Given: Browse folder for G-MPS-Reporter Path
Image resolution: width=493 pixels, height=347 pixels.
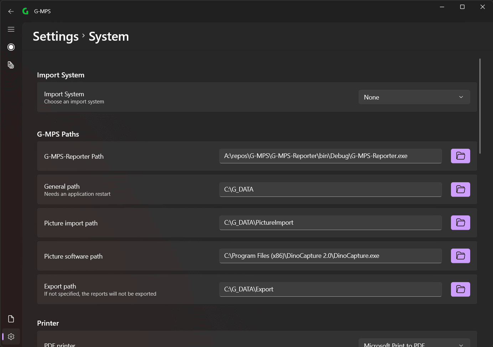Looking at the screenshot, I should tap(460, 156).
